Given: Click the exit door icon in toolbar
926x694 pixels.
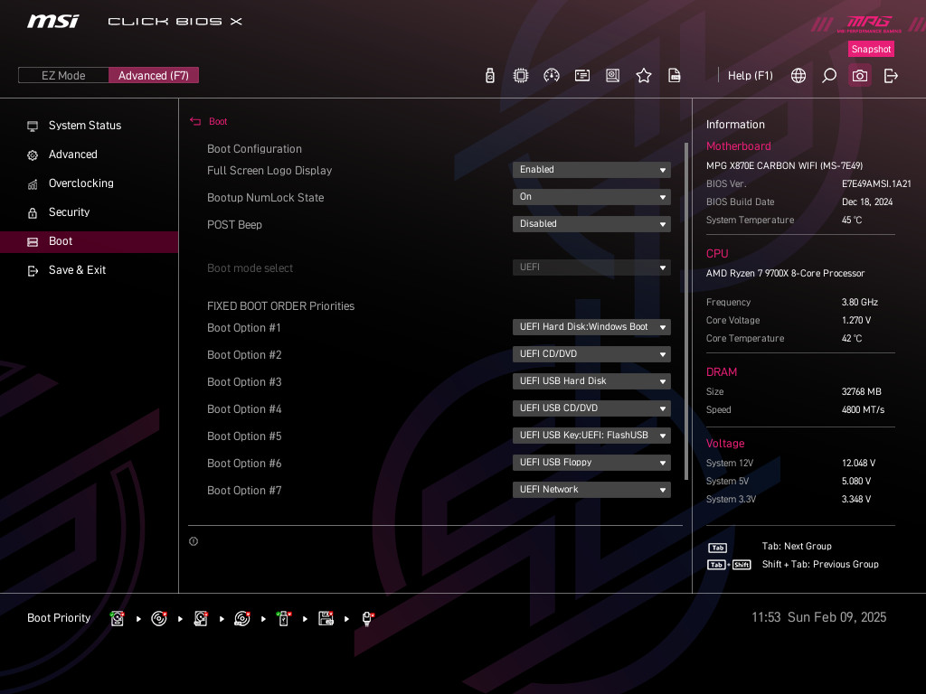Looking at the screenshot, I should point(891,76).
